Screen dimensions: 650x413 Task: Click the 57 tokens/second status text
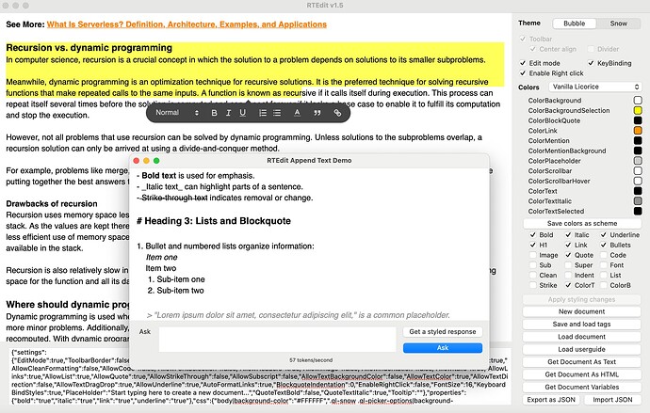point(311,360)
